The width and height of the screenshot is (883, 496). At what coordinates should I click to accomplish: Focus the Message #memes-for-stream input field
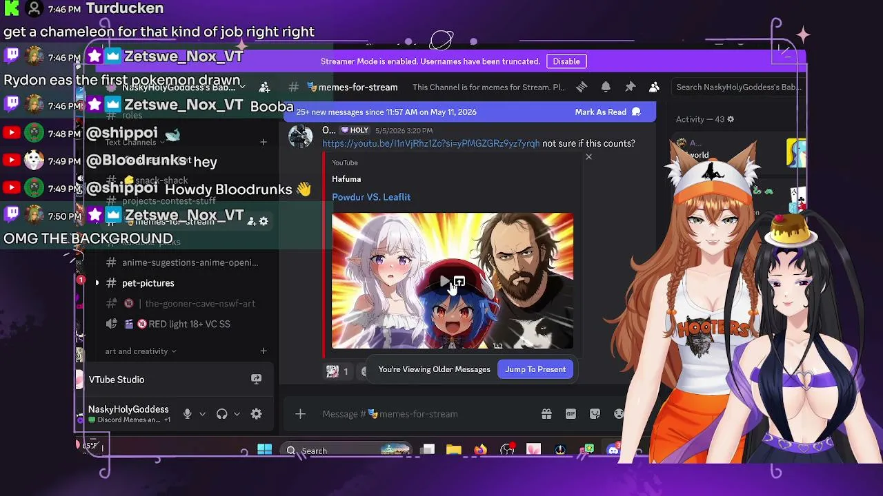pos(426,414)
